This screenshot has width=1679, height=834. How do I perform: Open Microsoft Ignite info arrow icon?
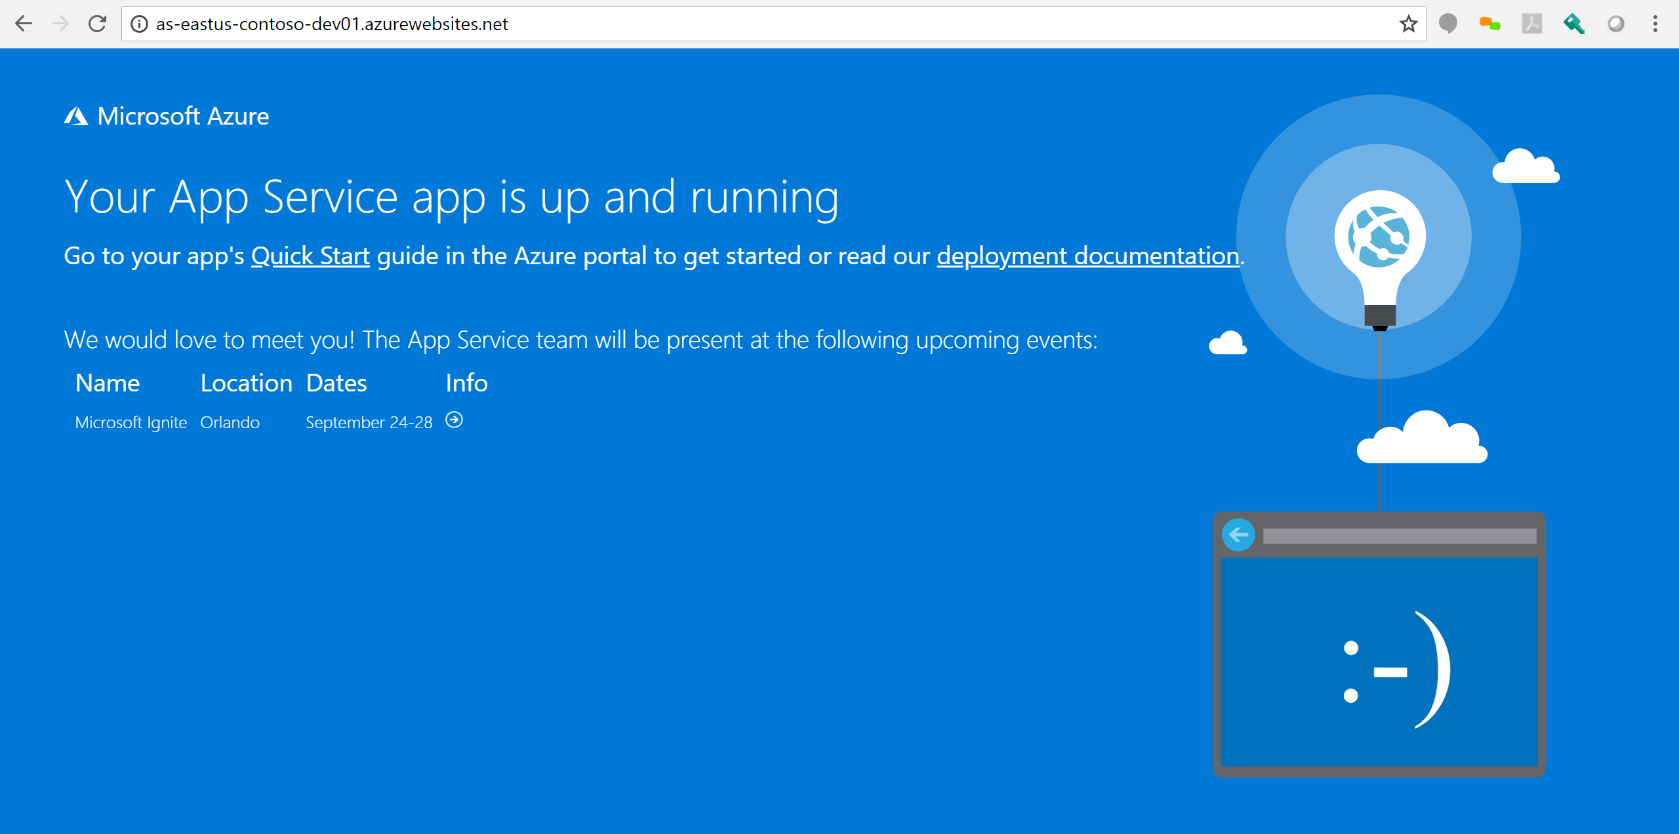point(454,420)
